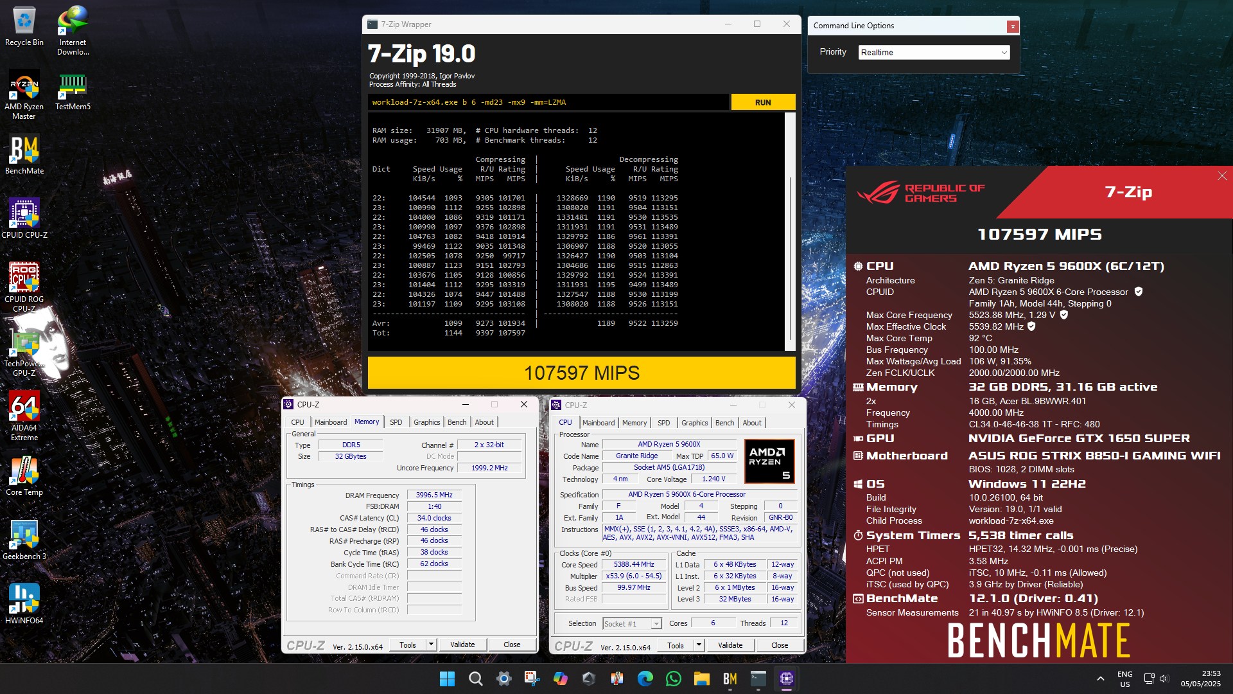The image size is (1233, 694).
Task: Switch to BenchMate taskbar icon
Action: click(x=730, y=679)
